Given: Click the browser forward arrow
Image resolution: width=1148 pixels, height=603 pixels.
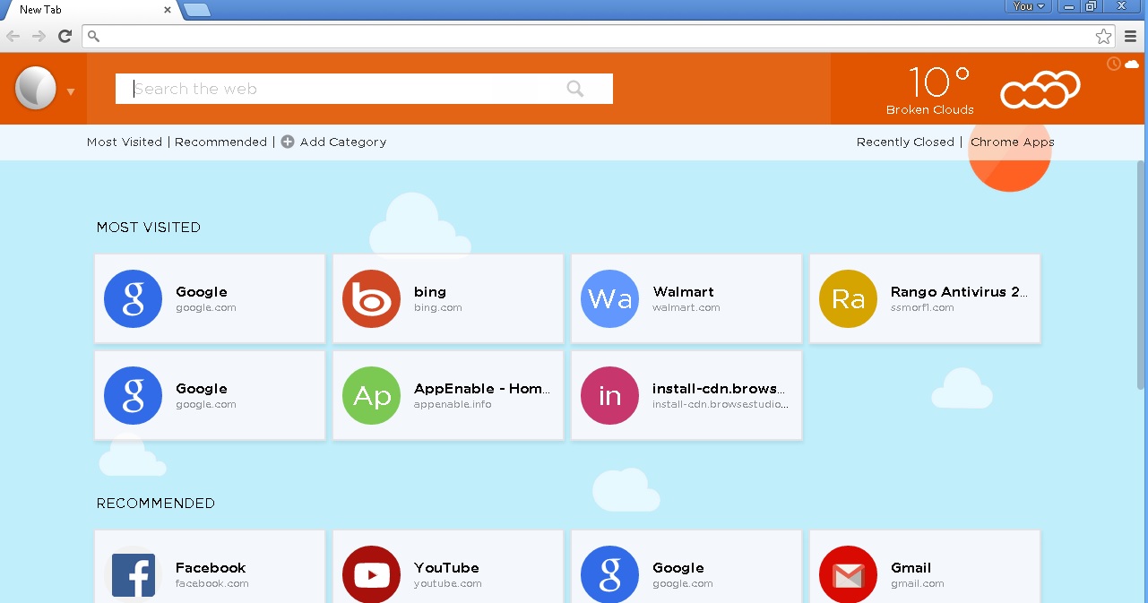Looking at the screenshot, I should 39,36.
